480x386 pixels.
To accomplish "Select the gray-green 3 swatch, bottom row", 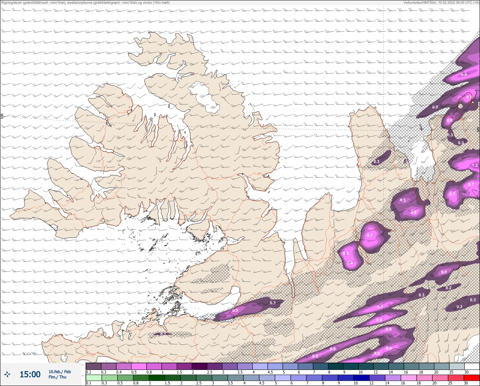I will click(220, 378).
